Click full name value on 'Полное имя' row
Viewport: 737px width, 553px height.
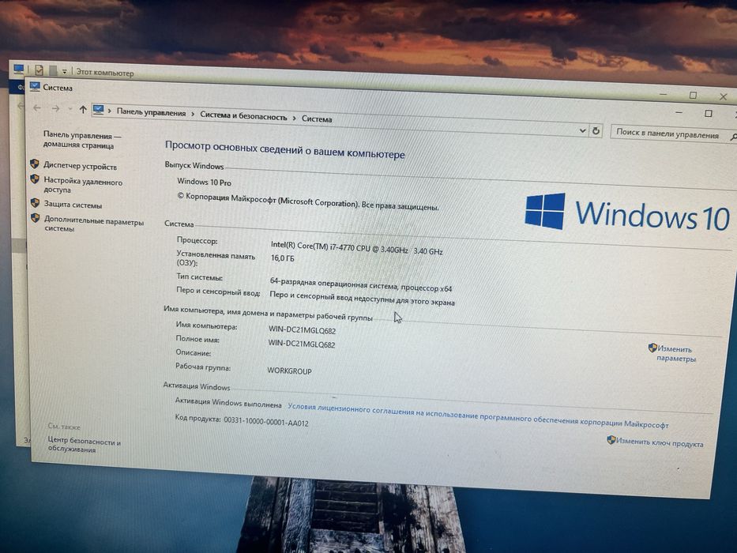click(x=301, y=344)
